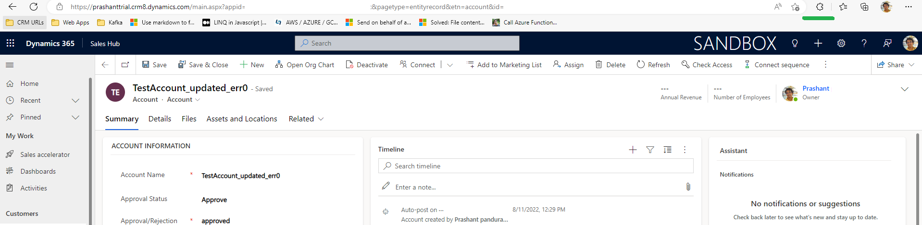Add a timeline record with plus icon

[x=633, y=150]
